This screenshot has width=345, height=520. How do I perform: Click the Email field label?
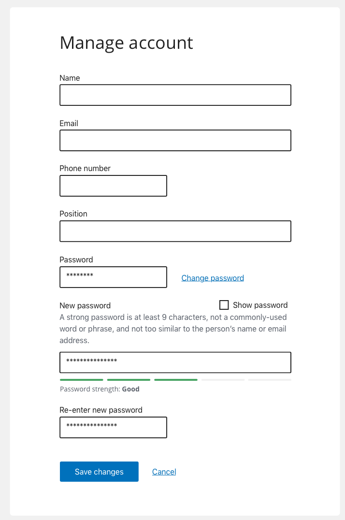pyautogui.click(x=69, y=123)
